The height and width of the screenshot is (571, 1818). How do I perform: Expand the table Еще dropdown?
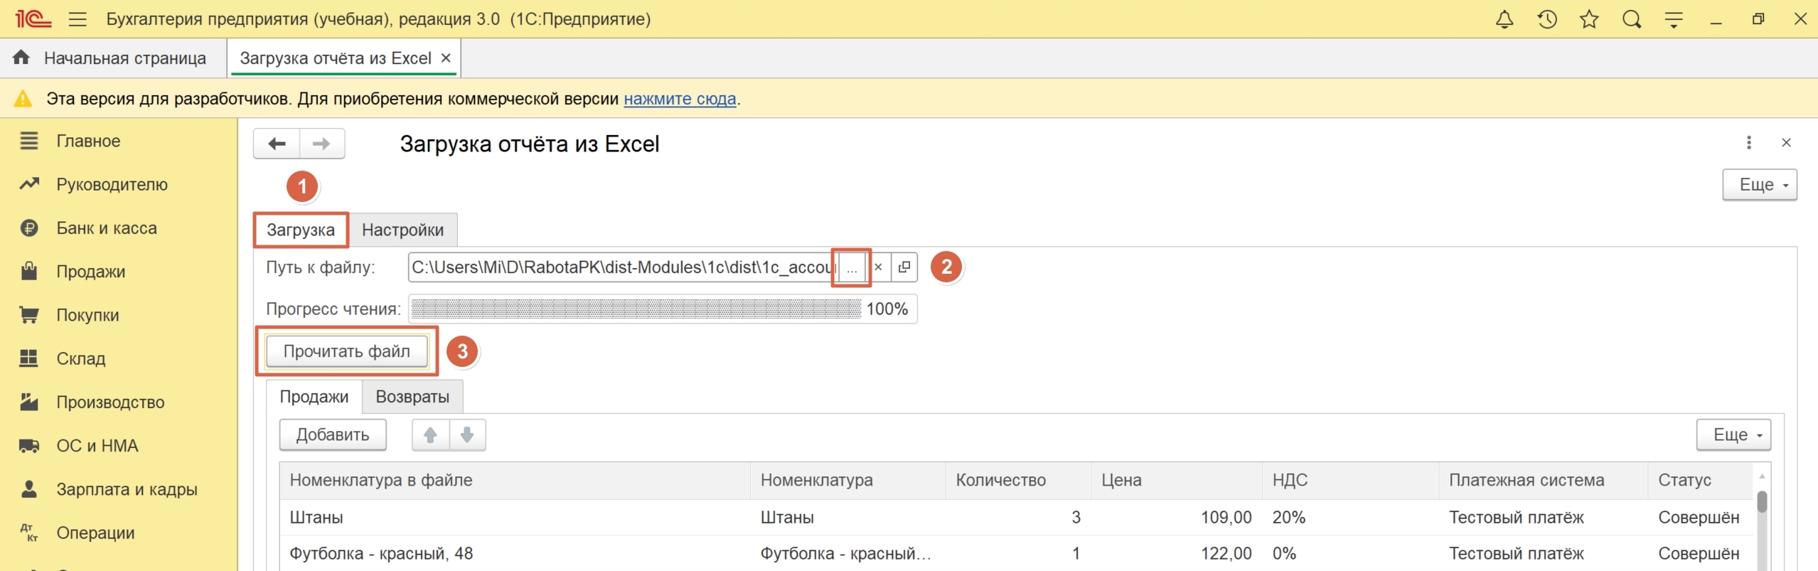1733,434
